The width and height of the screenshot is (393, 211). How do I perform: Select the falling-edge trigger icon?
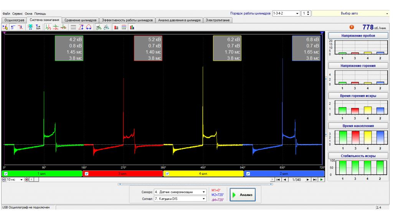coord(21,27)
